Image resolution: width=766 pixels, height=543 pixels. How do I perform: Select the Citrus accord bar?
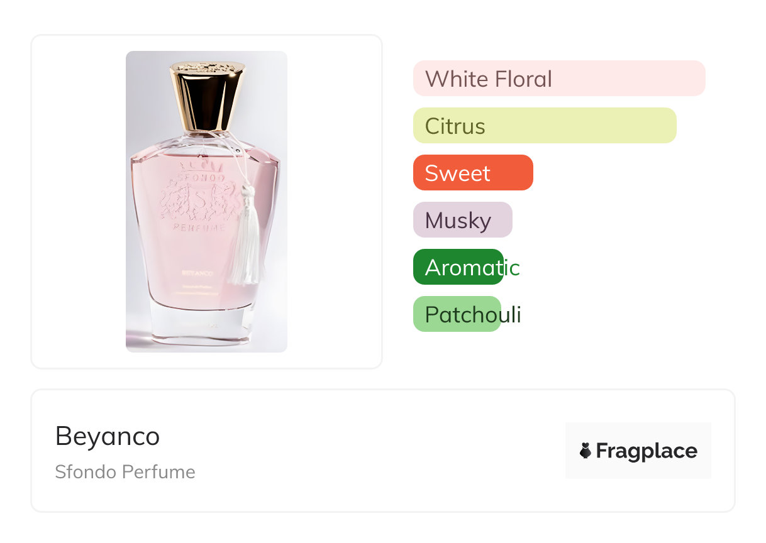[x=545, y=126]
